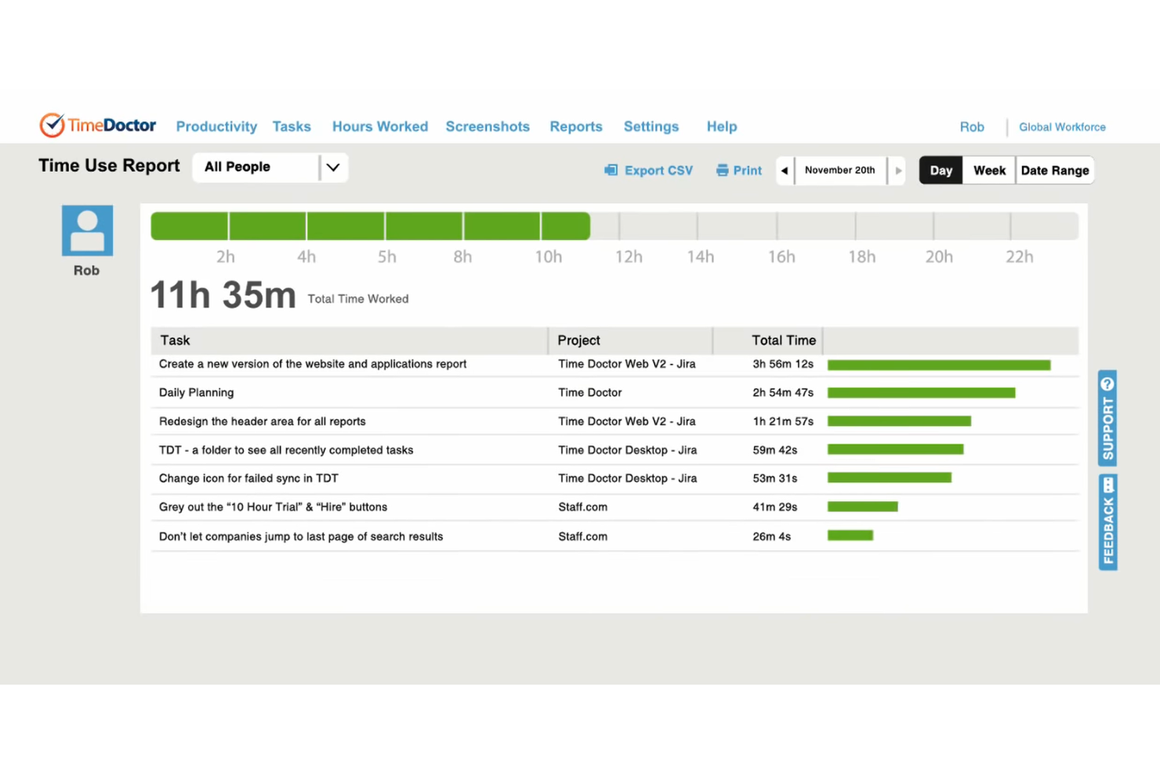Image resolution: width=1160 pixels, height=774 pixels.
Task: Go to next day arrow
Action: [x=898, y=170]
